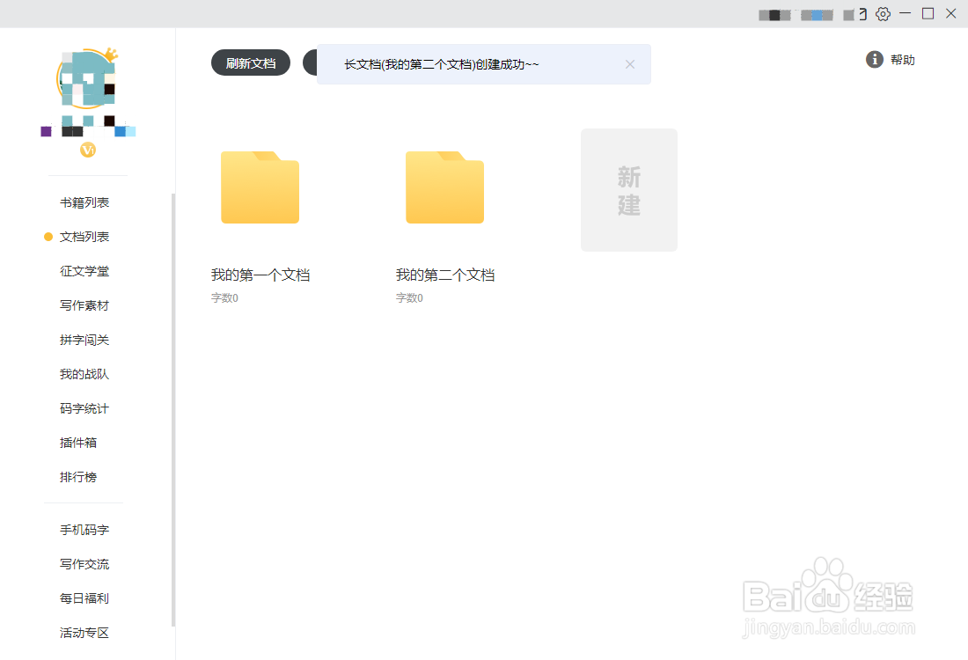Select the dark theme color block in titlebar
The width and height of the screenshot is (968, 660).
point(774,14)
